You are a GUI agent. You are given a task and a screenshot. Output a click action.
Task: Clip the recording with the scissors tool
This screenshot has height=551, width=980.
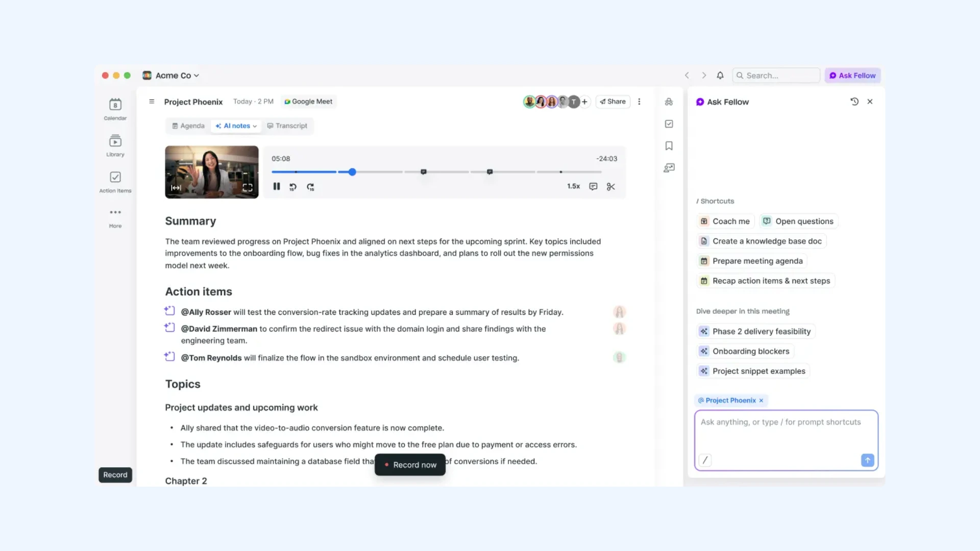(x=611, y=187)
